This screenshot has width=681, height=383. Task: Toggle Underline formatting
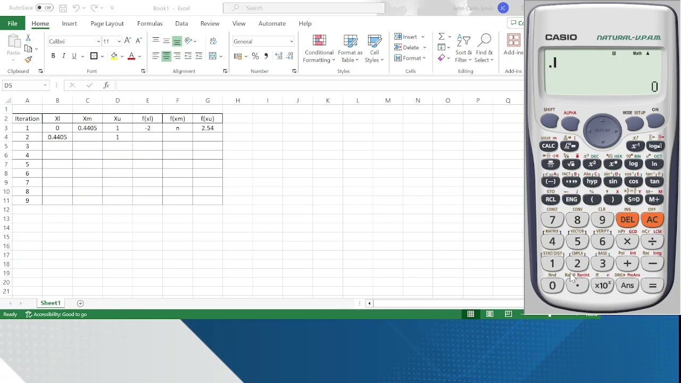[74, 56]
